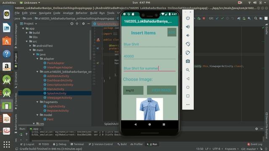Open Amazon launcher in dock
This screenshot has width=269, height=151.
(7, 66)
